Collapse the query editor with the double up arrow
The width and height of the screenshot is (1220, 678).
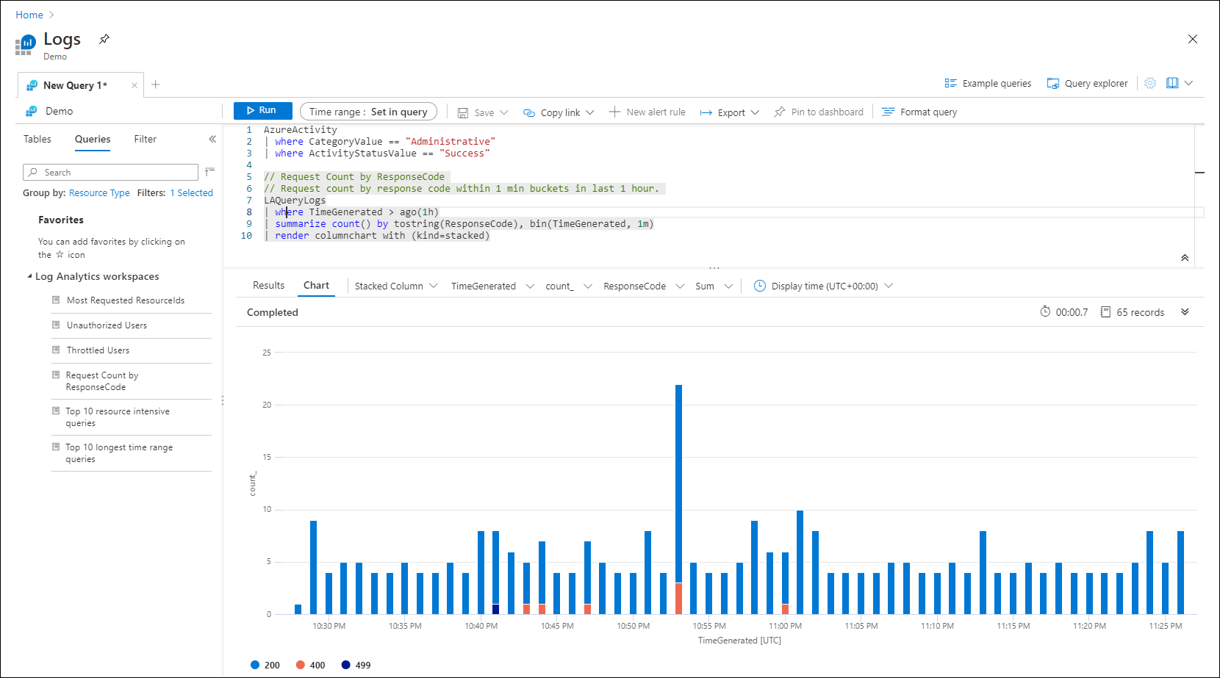pyautogui.click(x=1185, y=258)
